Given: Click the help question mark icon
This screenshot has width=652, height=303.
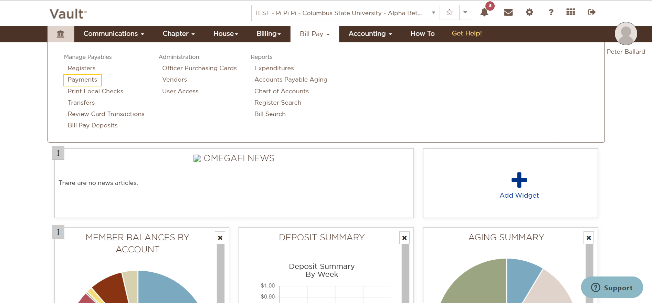Looking at the screenshot, I should tap(551, 12).
